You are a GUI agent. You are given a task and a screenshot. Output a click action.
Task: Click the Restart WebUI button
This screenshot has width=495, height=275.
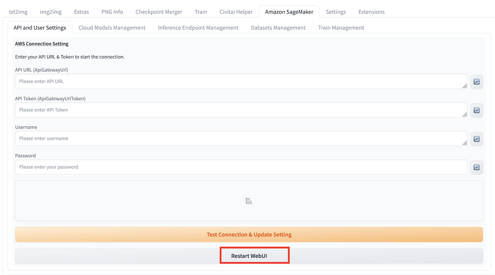point(249,256)
